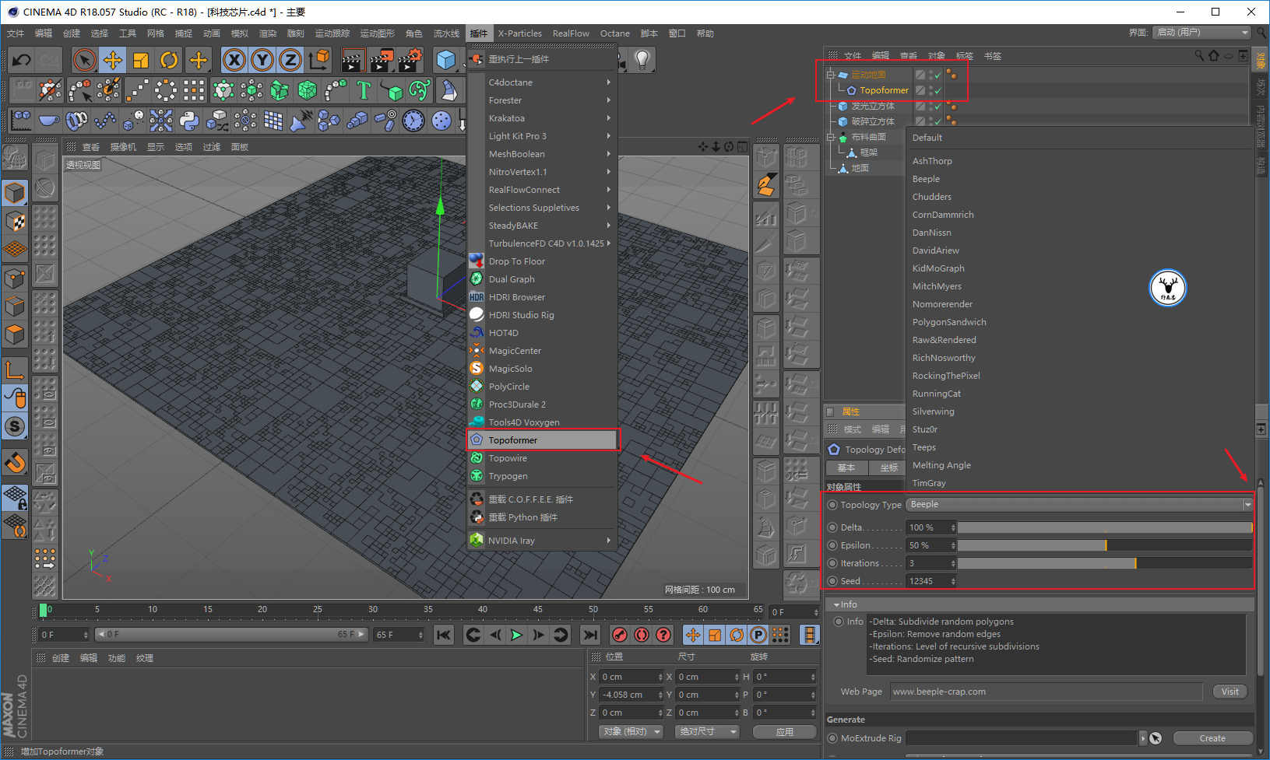Viewport: 1270px width, 760px height.
Task: Open 对象 (相对) coordinate mode dropdown
Action: point(631,731)
